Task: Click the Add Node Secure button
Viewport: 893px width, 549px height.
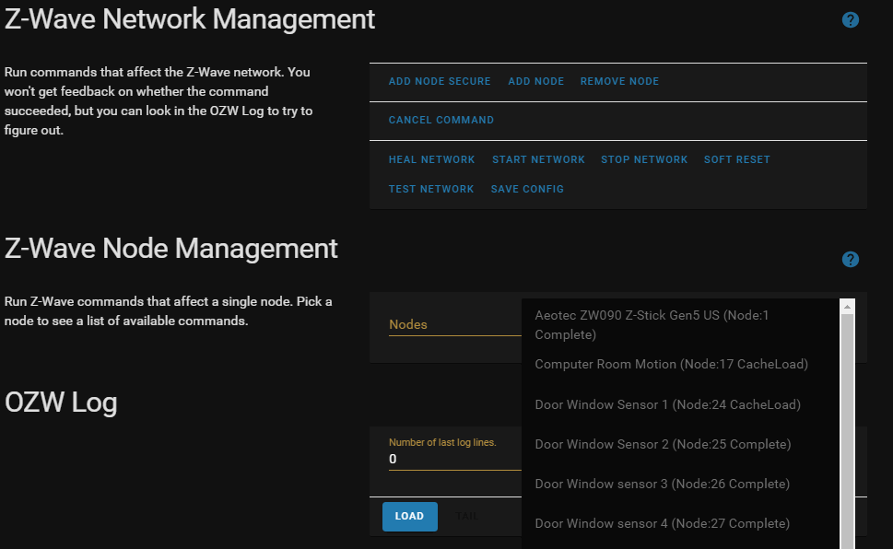Action: click(x=440, y=81)
